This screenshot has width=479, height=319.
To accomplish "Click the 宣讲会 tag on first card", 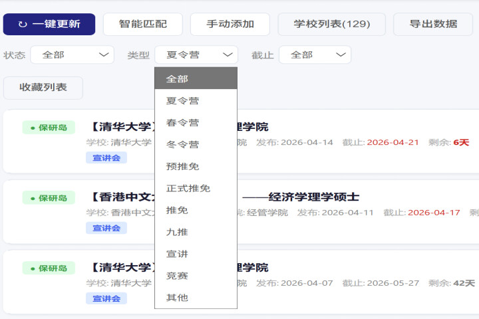I will pyautogui.click(x=106, y=158).
